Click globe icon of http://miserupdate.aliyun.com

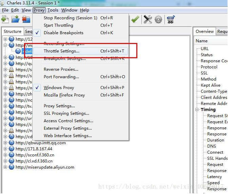click(12, 167)
